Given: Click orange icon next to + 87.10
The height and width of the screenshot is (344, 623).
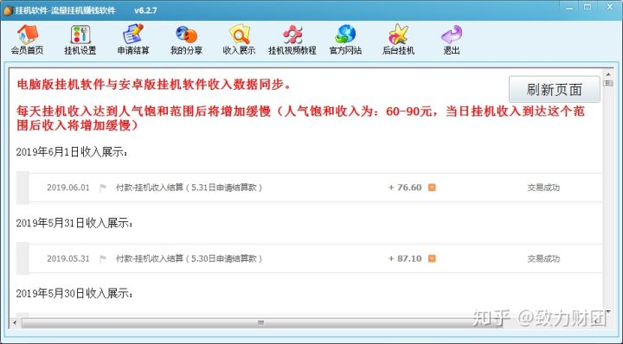Looking at the screenshot, I should [x=432, y=258].
